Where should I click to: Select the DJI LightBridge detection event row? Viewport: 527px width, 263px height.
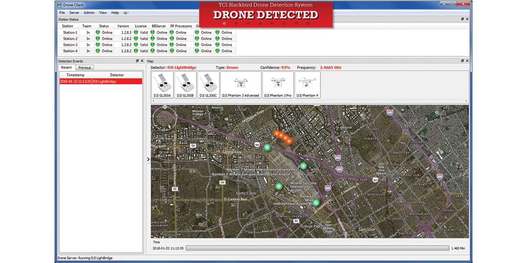click(x=101, y=81)
